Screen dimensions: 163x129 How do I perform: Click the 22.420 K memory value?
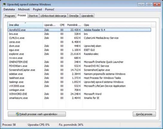point(76,30)
